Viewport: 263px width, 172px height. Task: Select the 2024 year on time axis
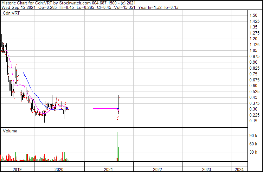click(239, 169)
